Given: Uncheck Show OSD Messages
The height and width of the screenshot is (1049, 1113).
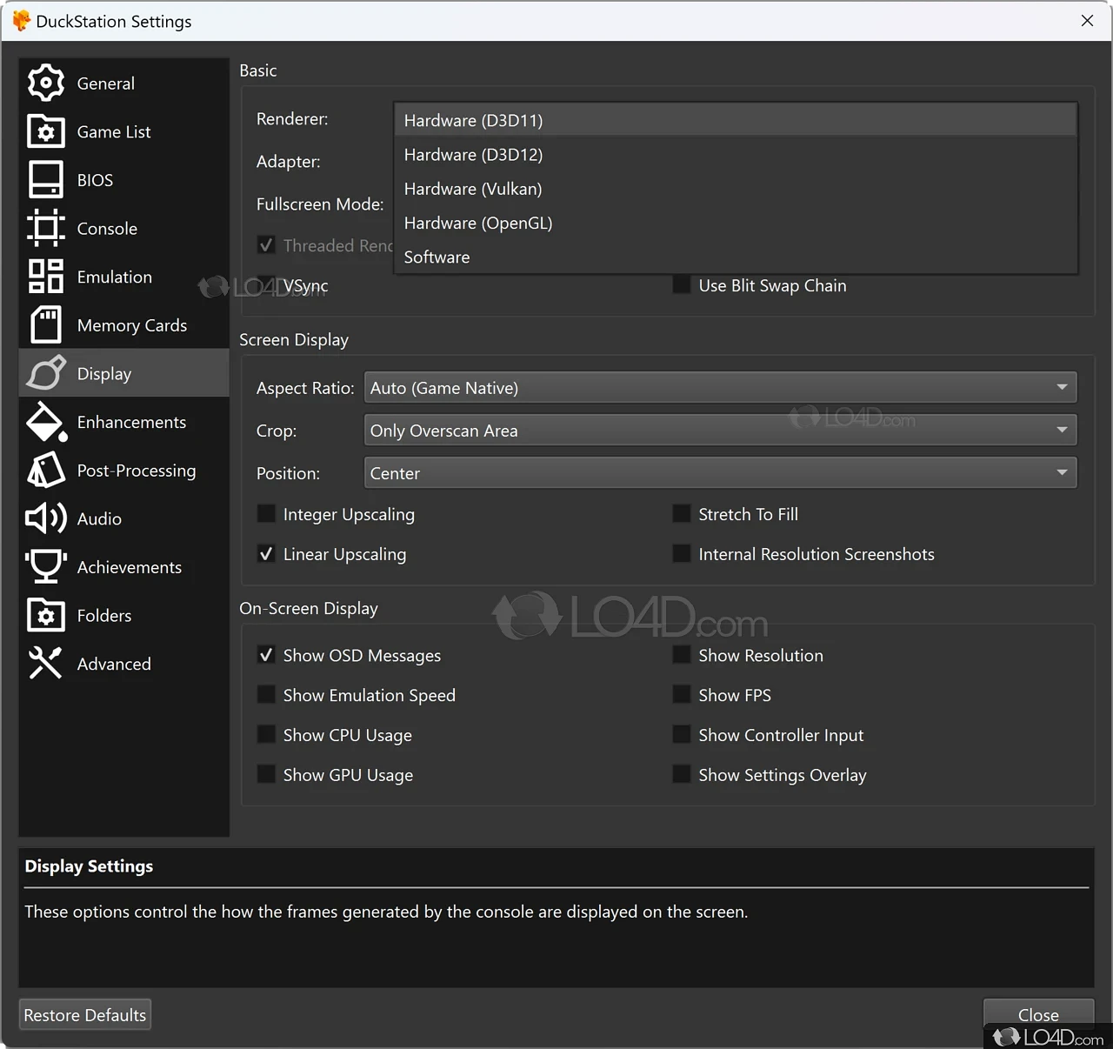Looking at the screenshot, I should pyautogui.click(x=267, y=655).
